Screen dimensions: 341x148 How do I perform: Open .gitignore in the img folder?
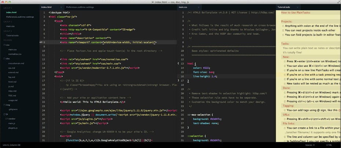click(x=12, y=109)
